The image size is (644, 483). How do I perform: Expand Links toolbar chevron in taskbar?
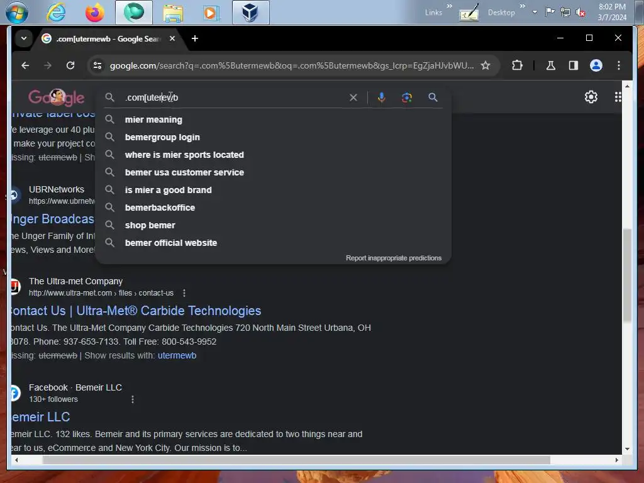coord(449,6)
